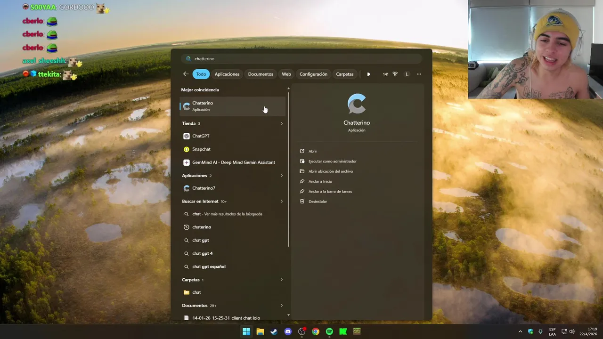603x339 pixels.
Task: Open the Chatterino best match result
Action: pyautogui.click(x=233, y=106)
